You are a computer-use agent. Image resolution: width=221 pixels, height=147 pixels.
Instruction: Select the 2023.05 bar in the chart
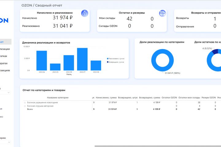(55, 67)
